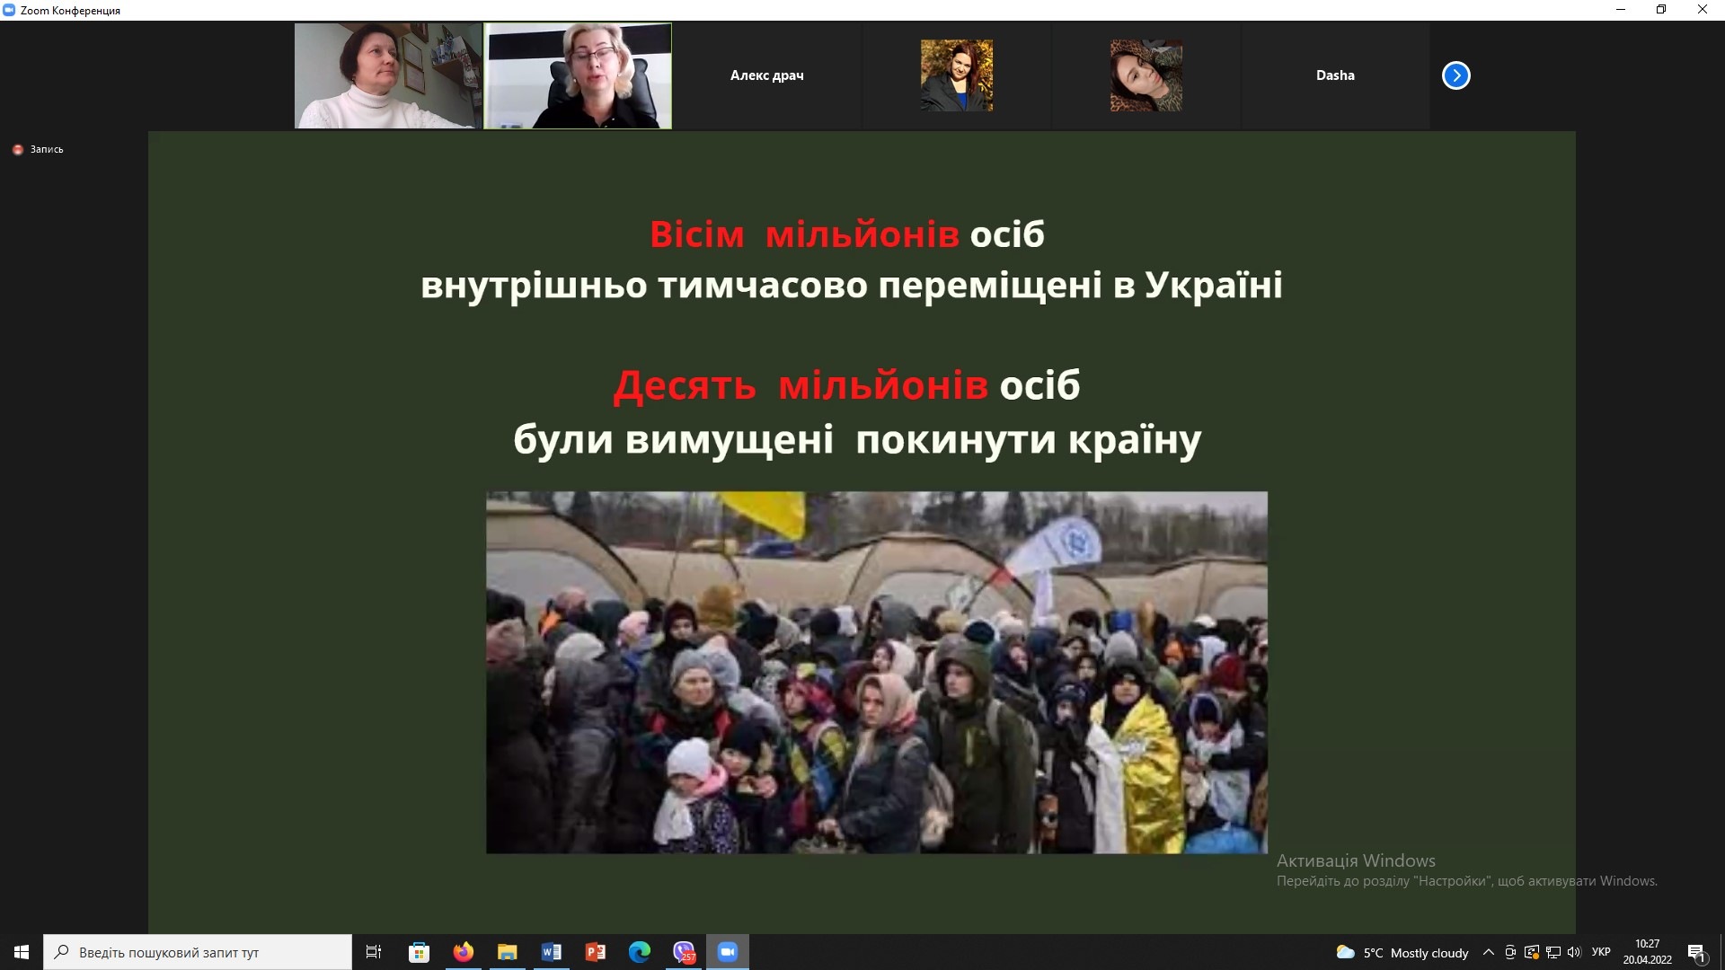The image size is (1725, 970).
Task: Open Microsoft Edge from taskbar
Action: (640, 952)
